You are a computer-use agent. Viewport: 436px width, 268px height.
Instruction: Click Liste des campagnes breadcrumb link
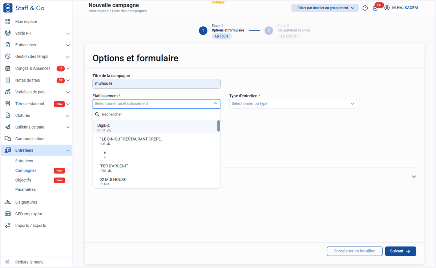[129, 11]
